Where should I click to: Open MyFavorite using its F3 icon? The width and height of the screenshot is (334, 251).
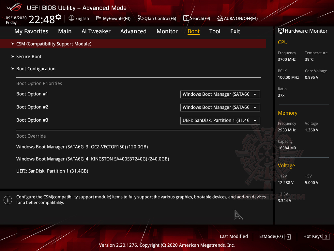pyautogui.click(x=99, y=18)
